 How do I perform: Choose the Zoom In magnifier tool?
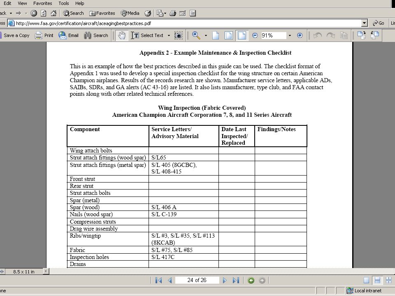[x=196, y=35]
